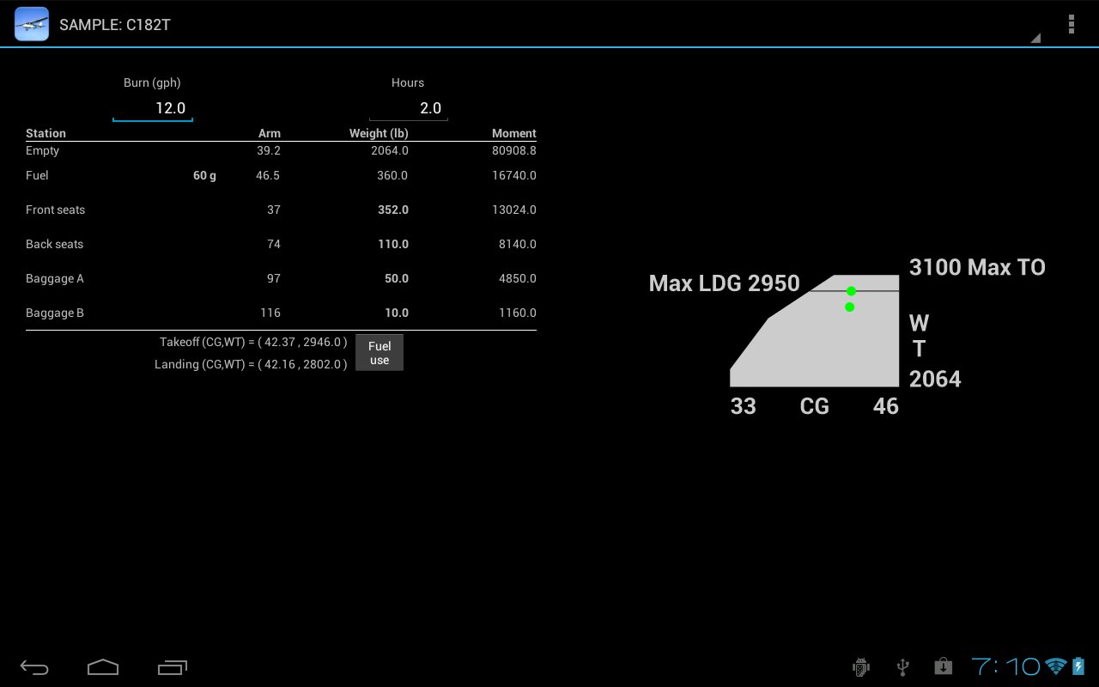Select Baggage B arm value 116
Screen dimensions: 1099x687
(x=270, y=313)
